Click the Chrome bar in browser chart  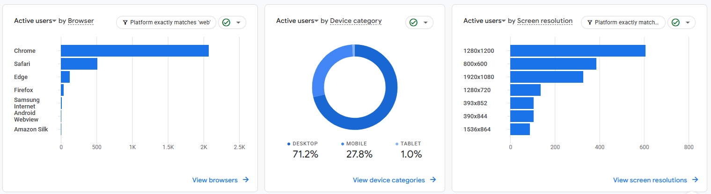coord(135,50)
